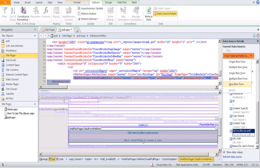The image size is (260, 168).
Task: Enable the Refresh Button checkbox
Action: tap(78, 13)
